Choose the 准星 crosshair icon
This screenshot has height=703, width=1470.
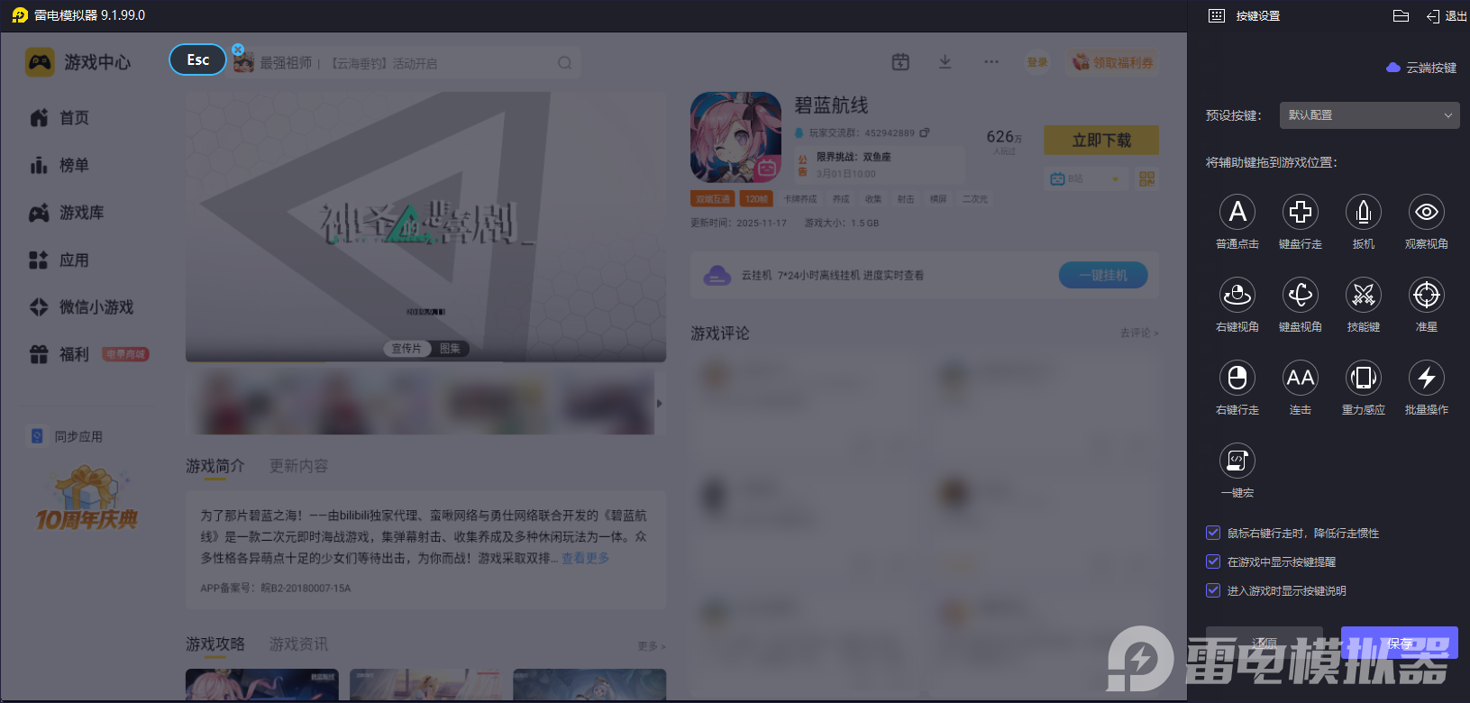click(x=1427, y=295)
